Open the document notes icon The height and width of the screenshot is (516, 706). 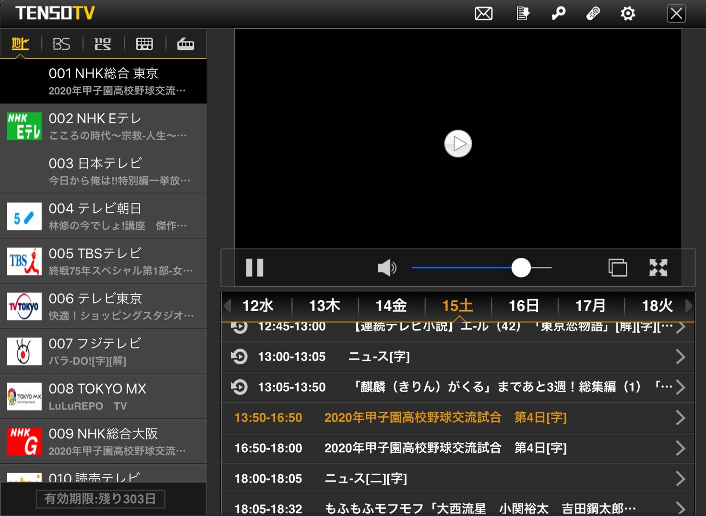(x=523, y=13)
